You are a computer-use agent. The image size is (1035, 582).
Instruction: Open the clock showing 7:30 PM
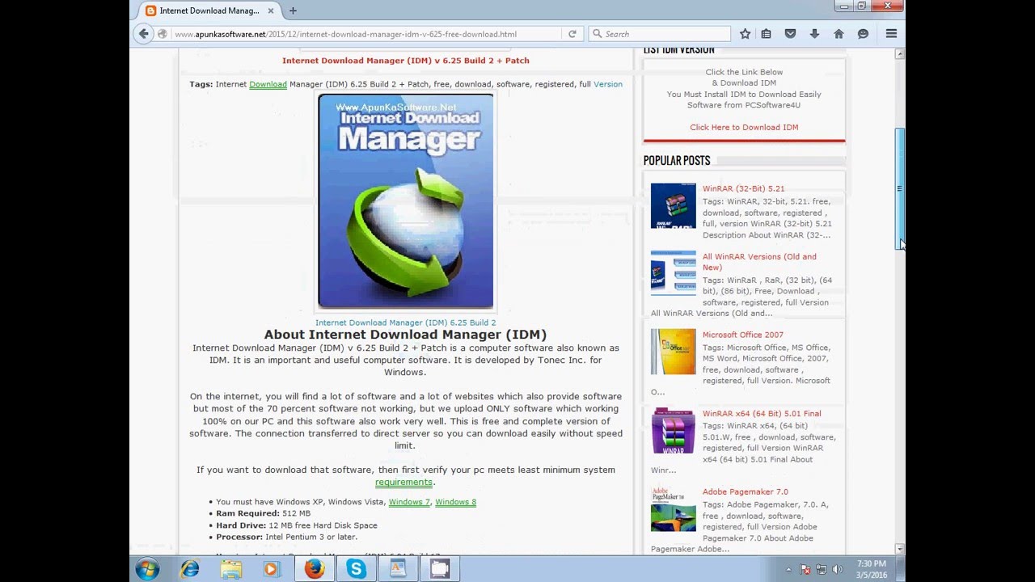[x=871, y=569]
